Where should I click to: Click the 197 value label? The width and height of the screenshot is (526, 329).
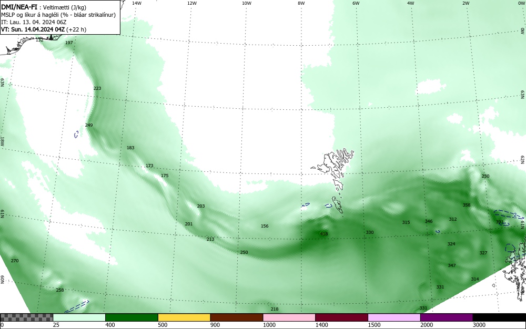(69, 43)
